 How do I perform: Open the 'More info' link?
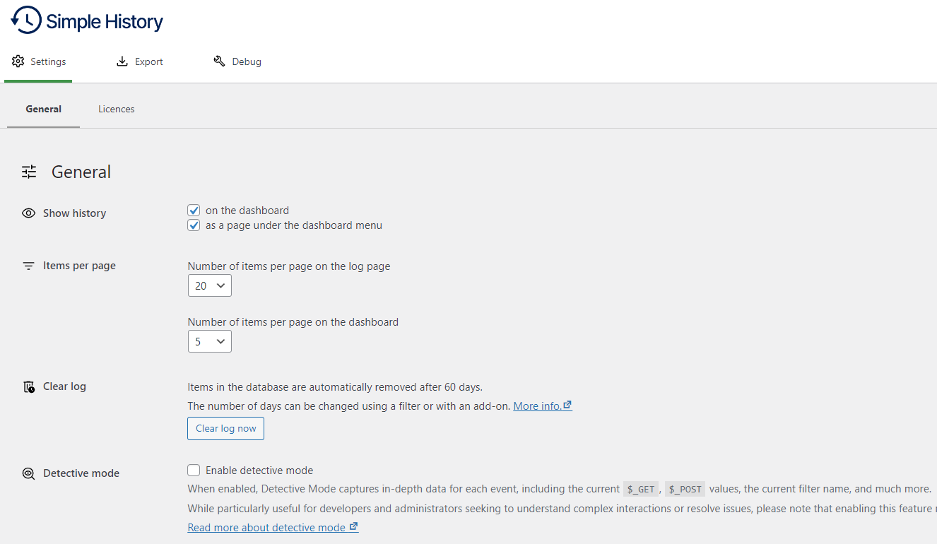pyautogui.click(x=537, y=405)
